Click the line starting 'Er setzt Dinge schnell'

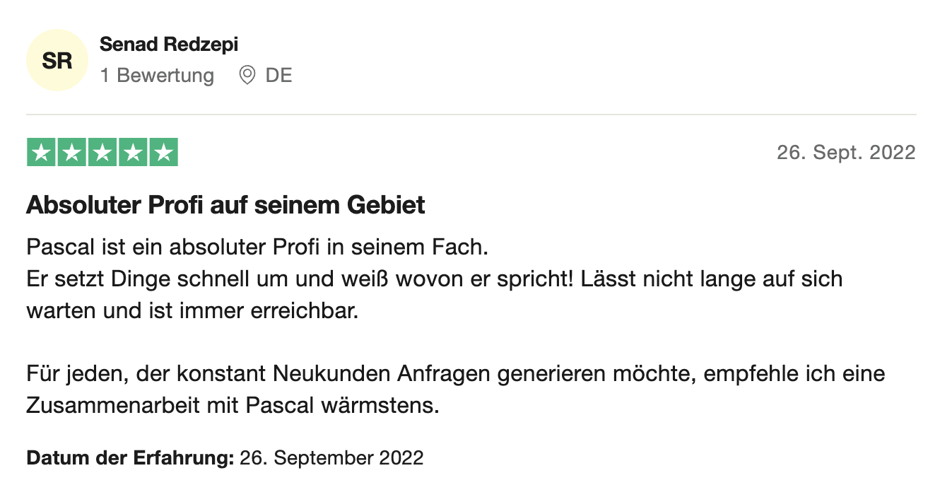(x=434, y=279)
